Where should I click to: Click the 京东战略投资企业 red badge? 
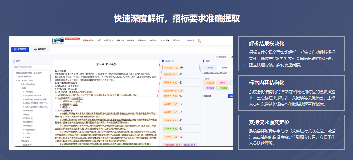coord(73,39)
